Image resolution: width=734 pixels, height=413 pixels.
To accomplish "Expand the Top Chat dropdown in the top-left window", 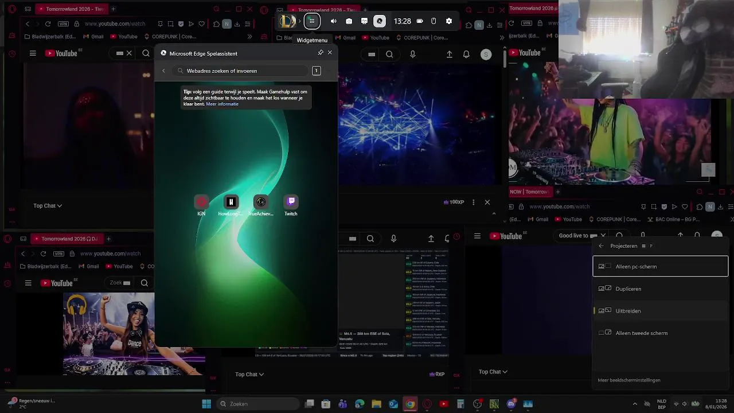I will (x=48, y=206).
